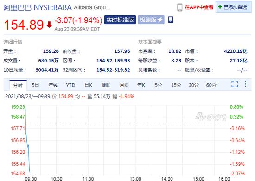Click the 每股收益 value 8.23
Image resolution: width=255 pixels, height=181 pixels.
click(176, 61)
